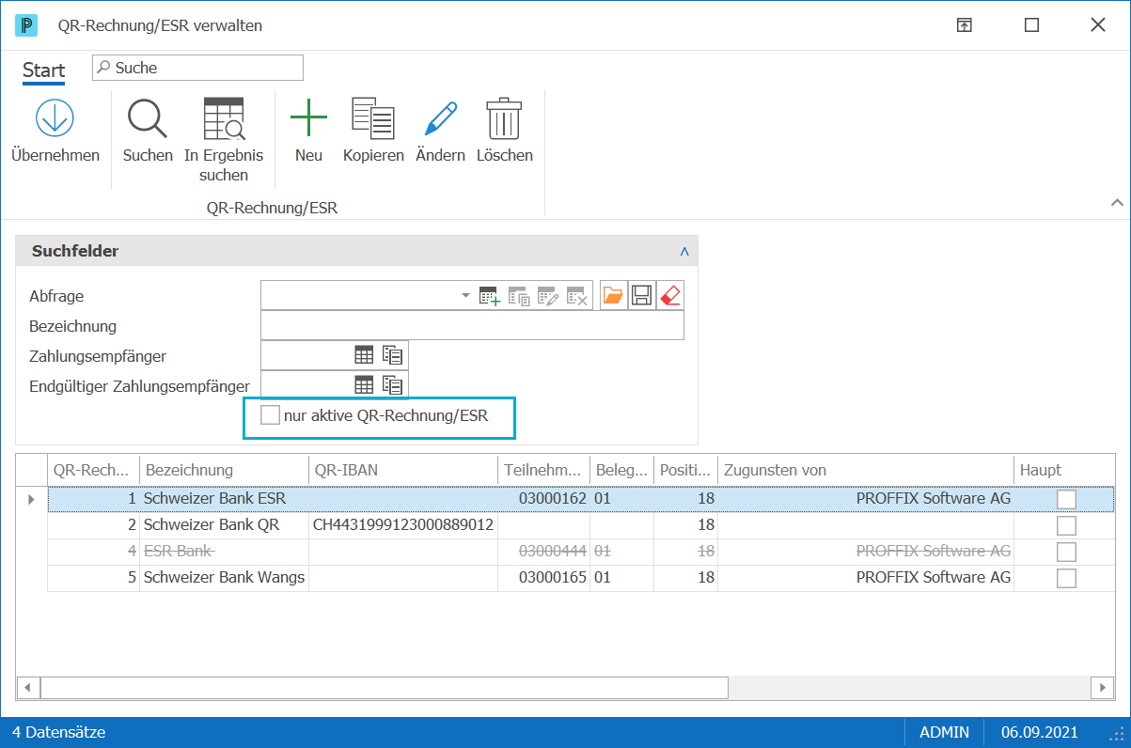This screenshot has height=748, width=1131.
Task: Add a new query next to Abfrage
Action: pyautogui.click(x=490, y=296)
